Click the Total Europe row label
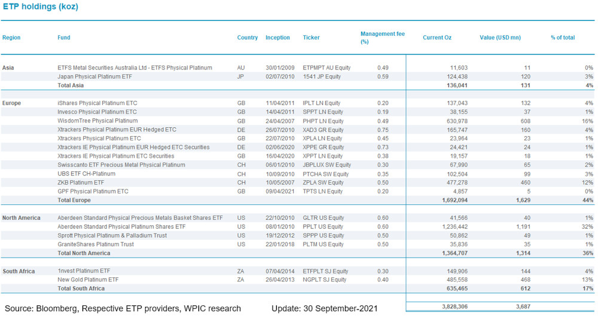Viewport: 598px width, 316px height. (x=74, y=200)
